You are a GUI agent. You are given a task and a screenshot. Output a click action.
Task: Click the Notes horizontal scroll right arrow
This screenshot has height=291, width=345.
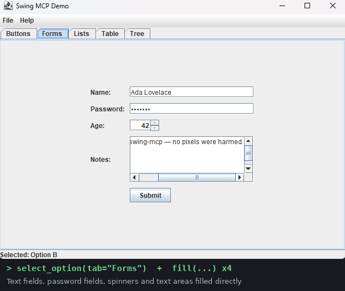pos(240,177)
